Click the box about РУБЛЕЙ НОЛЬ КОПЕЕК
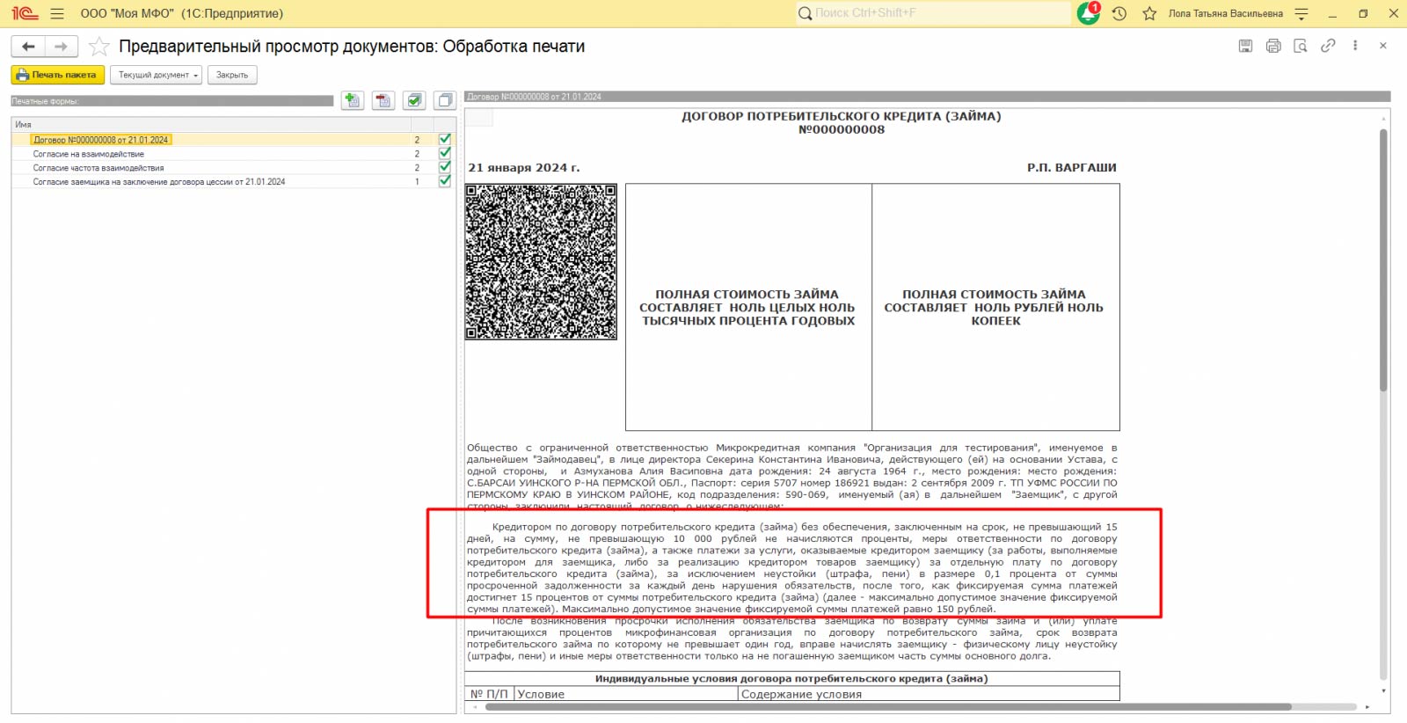Image resolution: width=1407 pixels, height=723 pixels. (995, 307)
